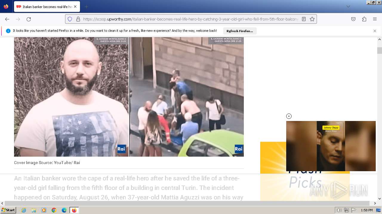Open media player from taskbar
The height and width of the screenshot is (214, 382).
[44, 210]
